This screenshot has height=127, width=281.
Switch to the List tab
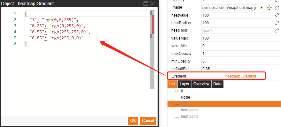pos(172,84)
